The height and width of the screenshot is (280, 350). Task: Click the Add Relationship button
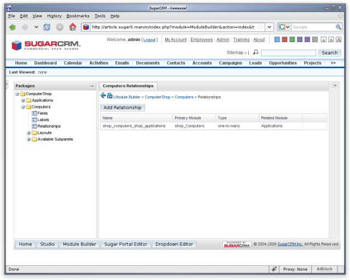(x=122, y=108)
